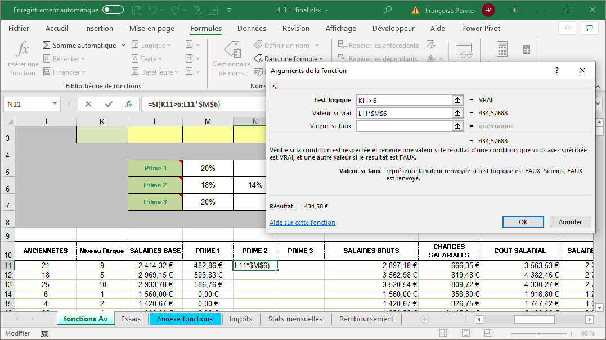
Task: Expand the Dans une formule dropdown
Action: pos(321,59)
